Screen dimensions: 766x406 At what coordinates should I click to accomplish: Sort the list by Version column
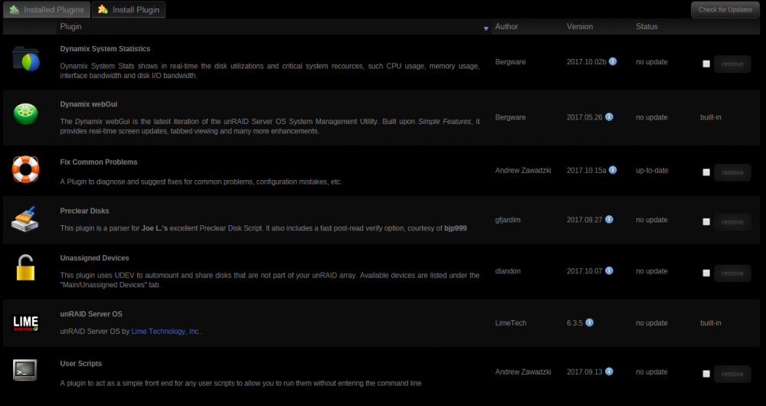click(579, 27)
